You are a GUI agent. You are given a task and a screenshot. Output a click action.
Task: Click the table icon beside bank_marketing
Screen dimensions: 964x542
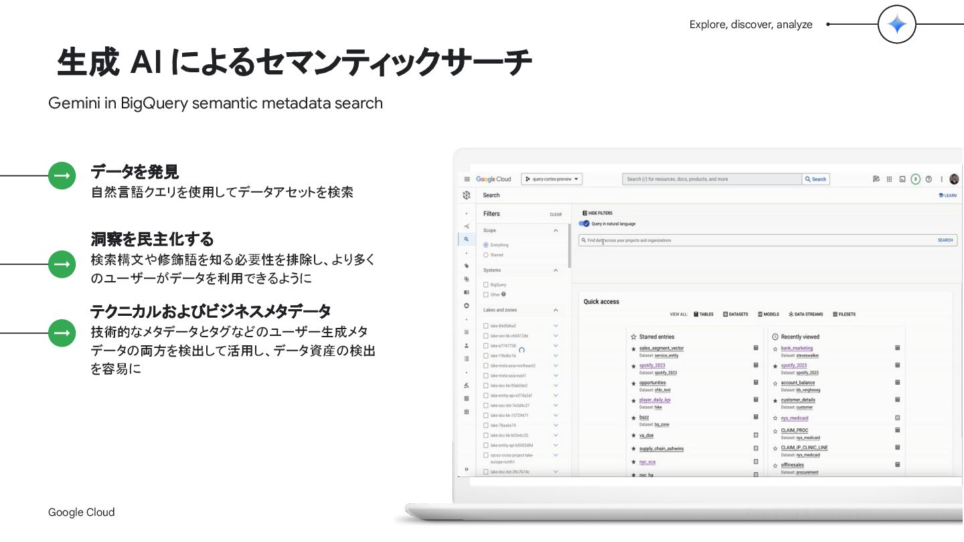(898, 348)
